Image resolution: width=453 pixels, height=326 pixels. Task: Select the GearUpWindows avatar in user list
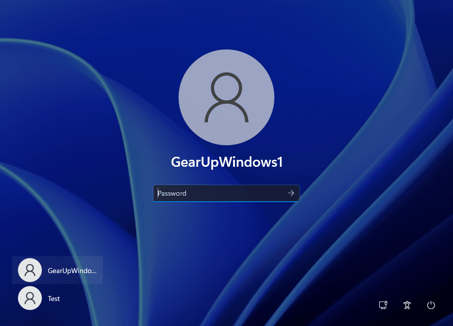29,270
